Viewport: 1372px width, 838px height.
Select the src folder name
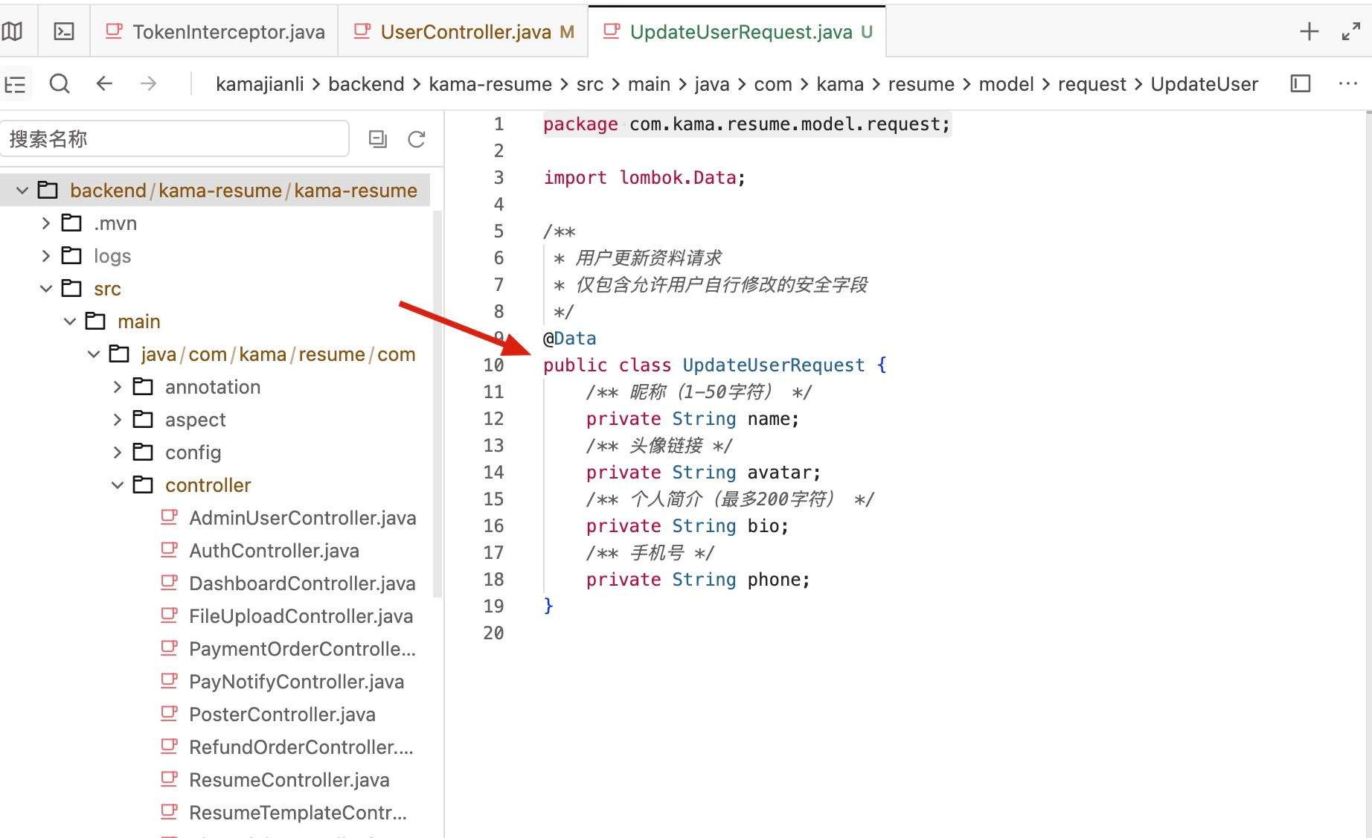(x=107, y=289)
